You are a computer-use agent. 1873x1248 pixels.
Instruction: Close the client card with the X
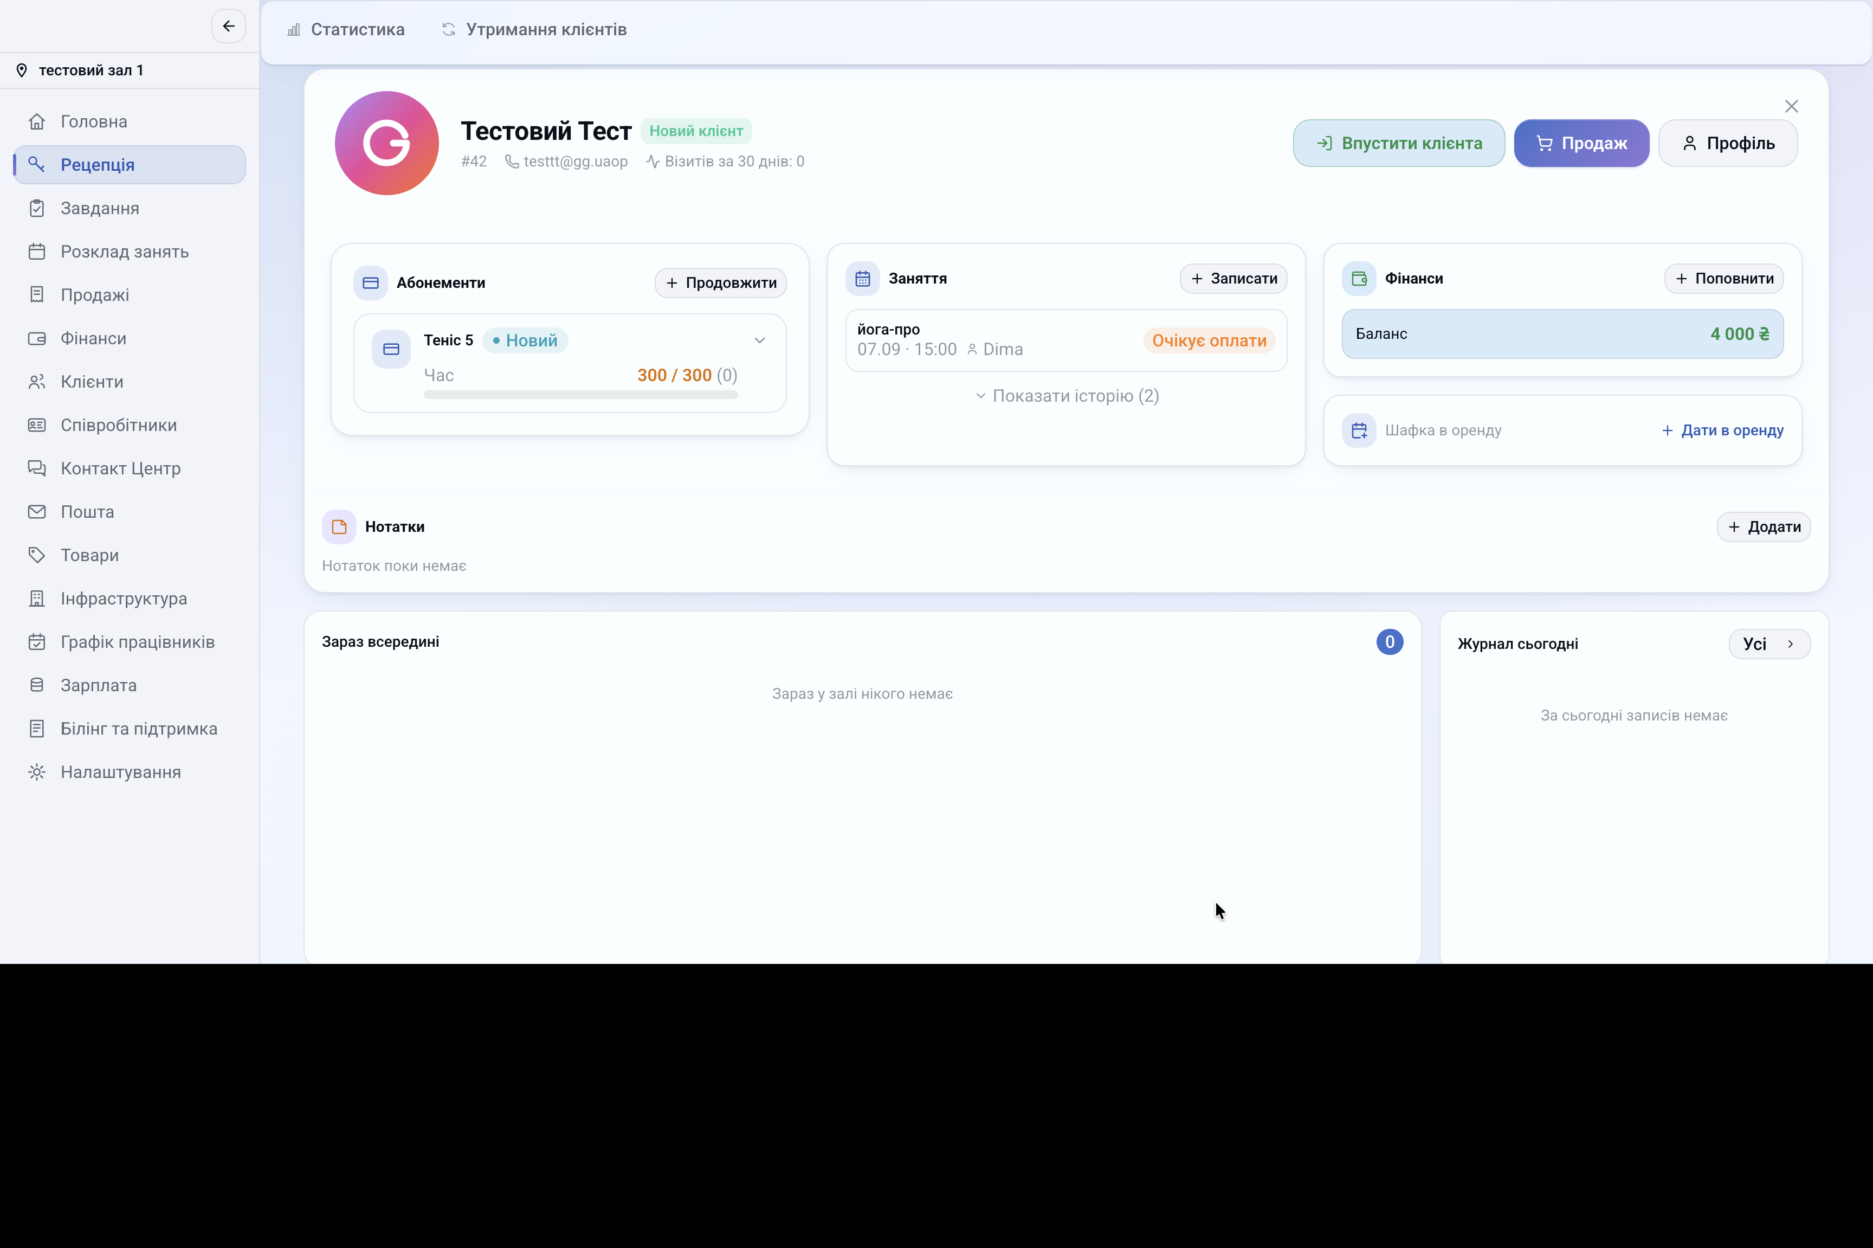[1791, 107]
